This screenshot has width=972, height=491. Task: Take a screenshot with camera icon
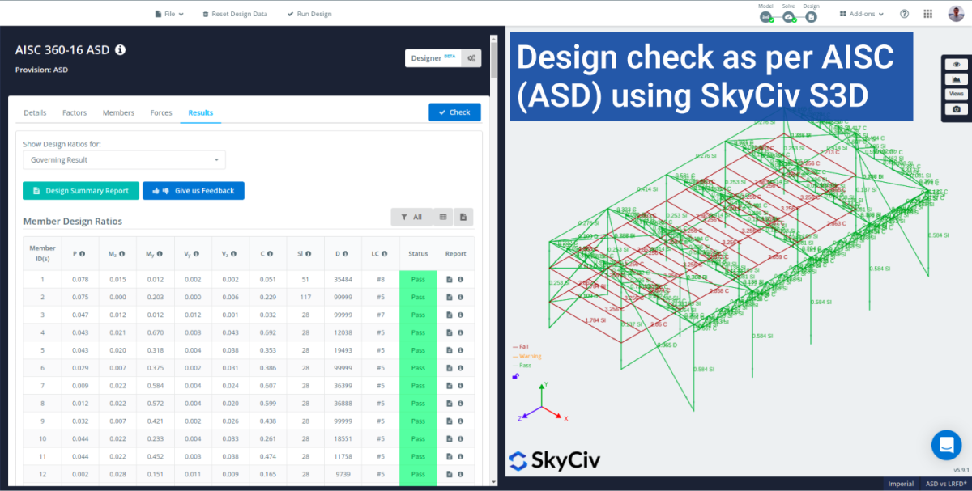click(957, 109)
